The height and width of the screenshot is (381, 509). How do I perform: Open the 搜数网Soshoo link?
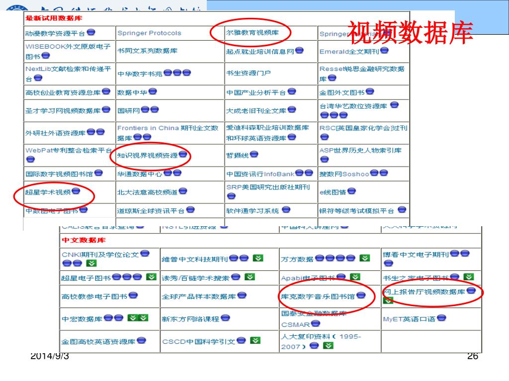pyautogui.click(x=344, y=174)
